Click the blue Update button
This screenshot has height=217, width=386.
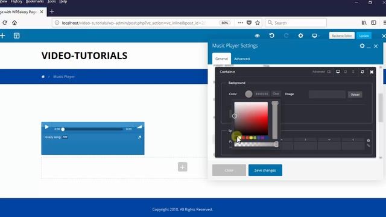pos(364,36)
